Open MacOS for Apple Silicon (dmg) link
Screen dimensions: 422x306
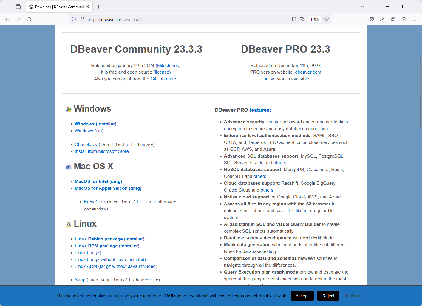108,188
